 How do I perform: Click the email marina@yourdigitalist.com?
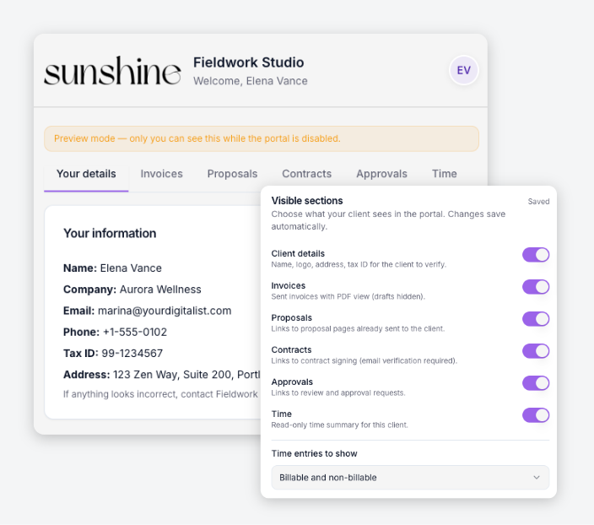pos(165,311)
